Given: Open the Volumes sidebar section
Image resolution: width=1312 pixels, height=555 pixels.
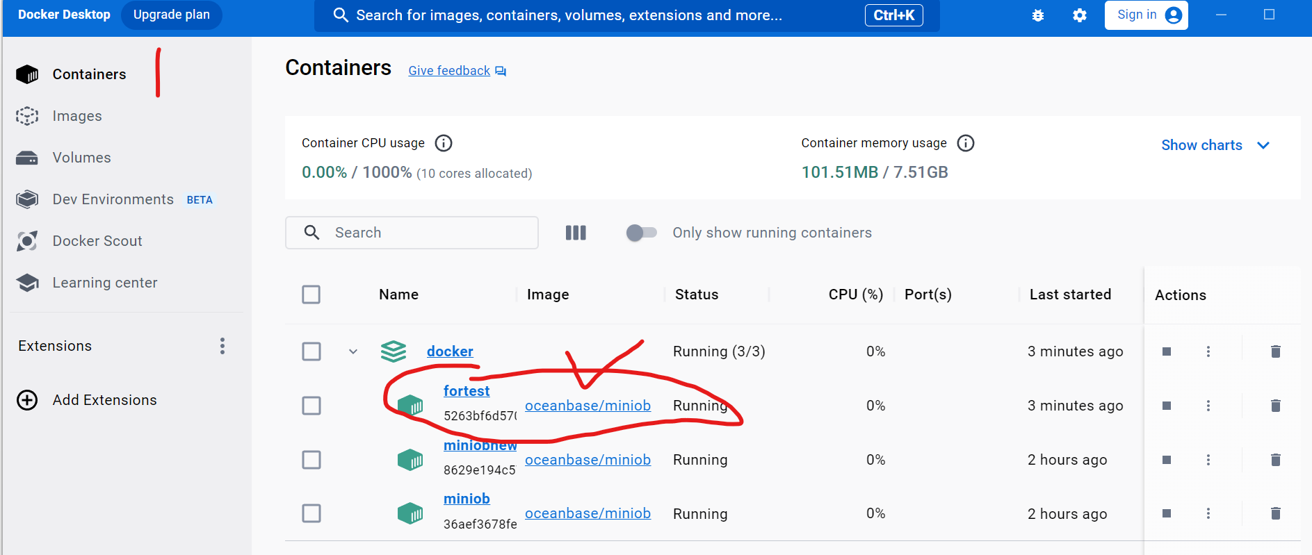Looking at the screenshot, I should coord(81,158).
